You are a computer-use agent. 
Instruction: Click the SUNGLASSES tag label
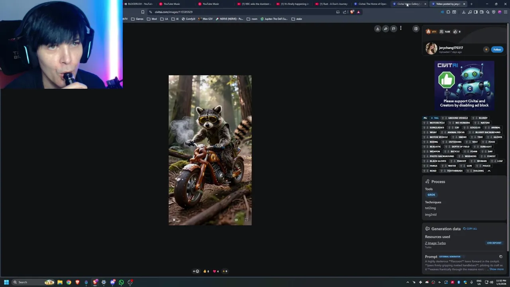tap(437, 128)
